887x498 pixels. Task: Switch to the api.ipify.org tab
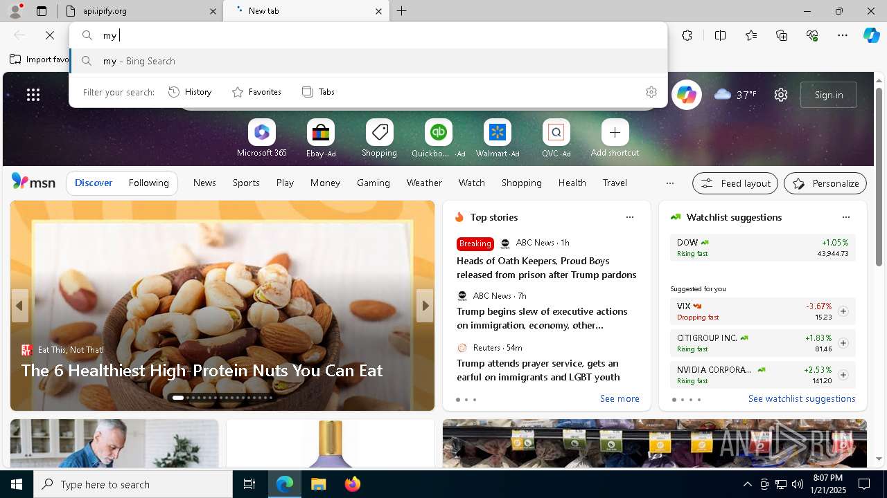click(x=141, y=11)
